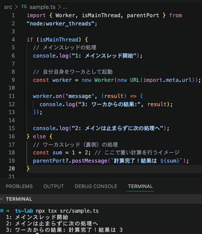Image resolution: width=202 pixels, height=234 pixels.
Task: Click 'isMainThread' inside the if condition
Action: click(x=59, y=40)
